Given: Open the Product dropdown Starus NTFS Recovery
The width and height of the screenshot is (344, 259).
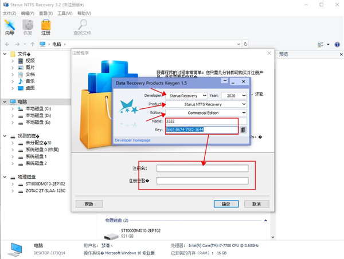Looking at the screenshot, I should click(206, 104).
